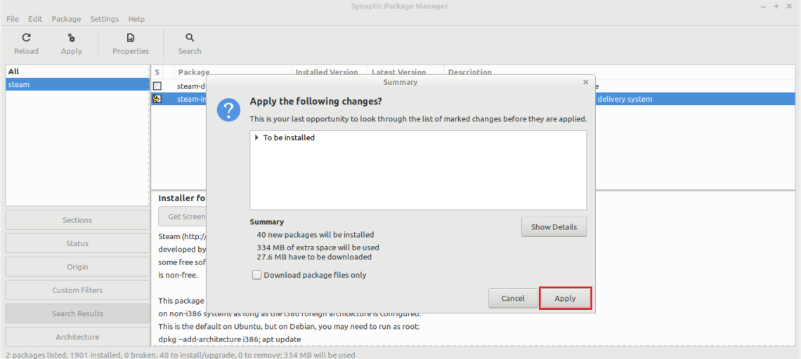Select the Search Results filter button
This screenshot has width=801, height=359.
point(77,313)
